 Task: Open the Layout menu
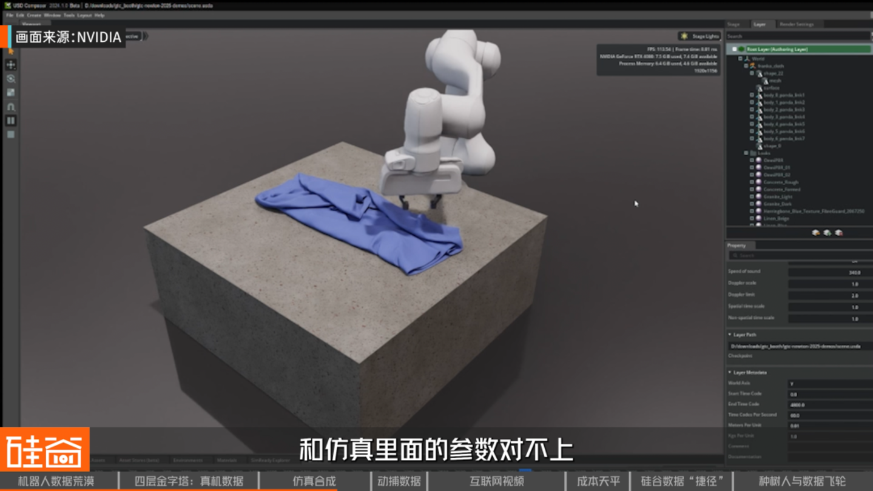84,15
